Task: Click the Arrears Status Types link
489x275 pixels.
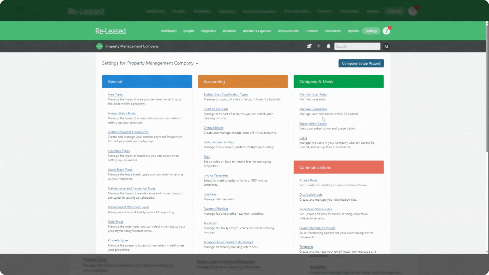Action: coord(121,113)
